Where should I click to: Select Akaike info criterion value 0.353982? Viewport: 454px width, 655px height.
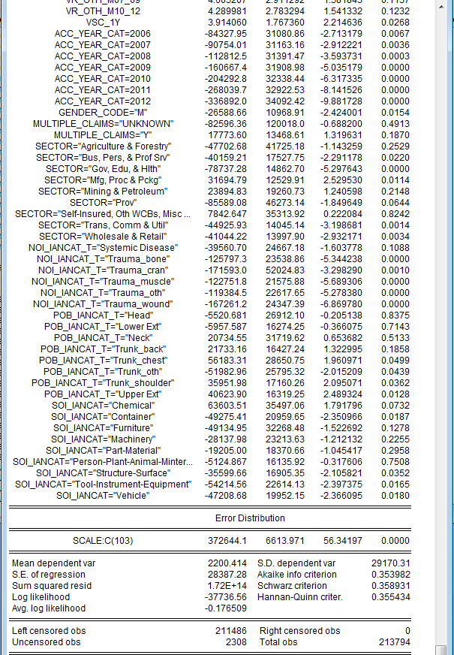point(390,575)
